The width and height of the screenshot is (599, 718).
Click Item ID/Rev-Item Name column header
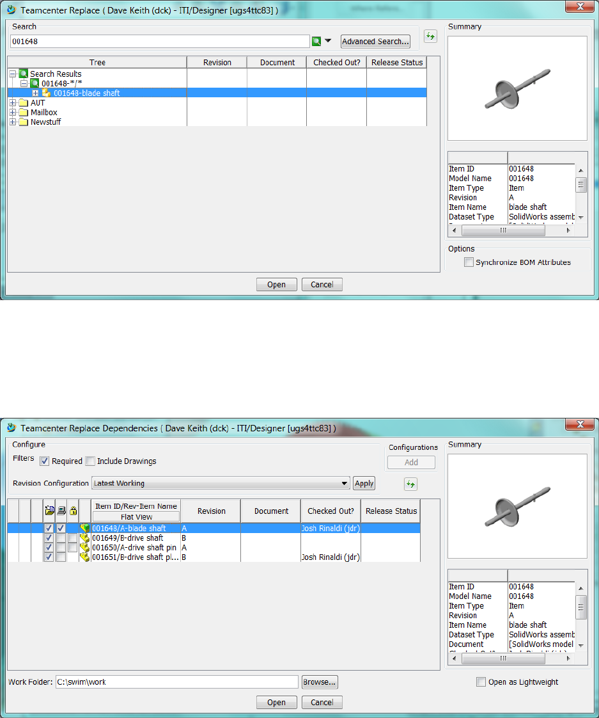[x=136, y=506]
